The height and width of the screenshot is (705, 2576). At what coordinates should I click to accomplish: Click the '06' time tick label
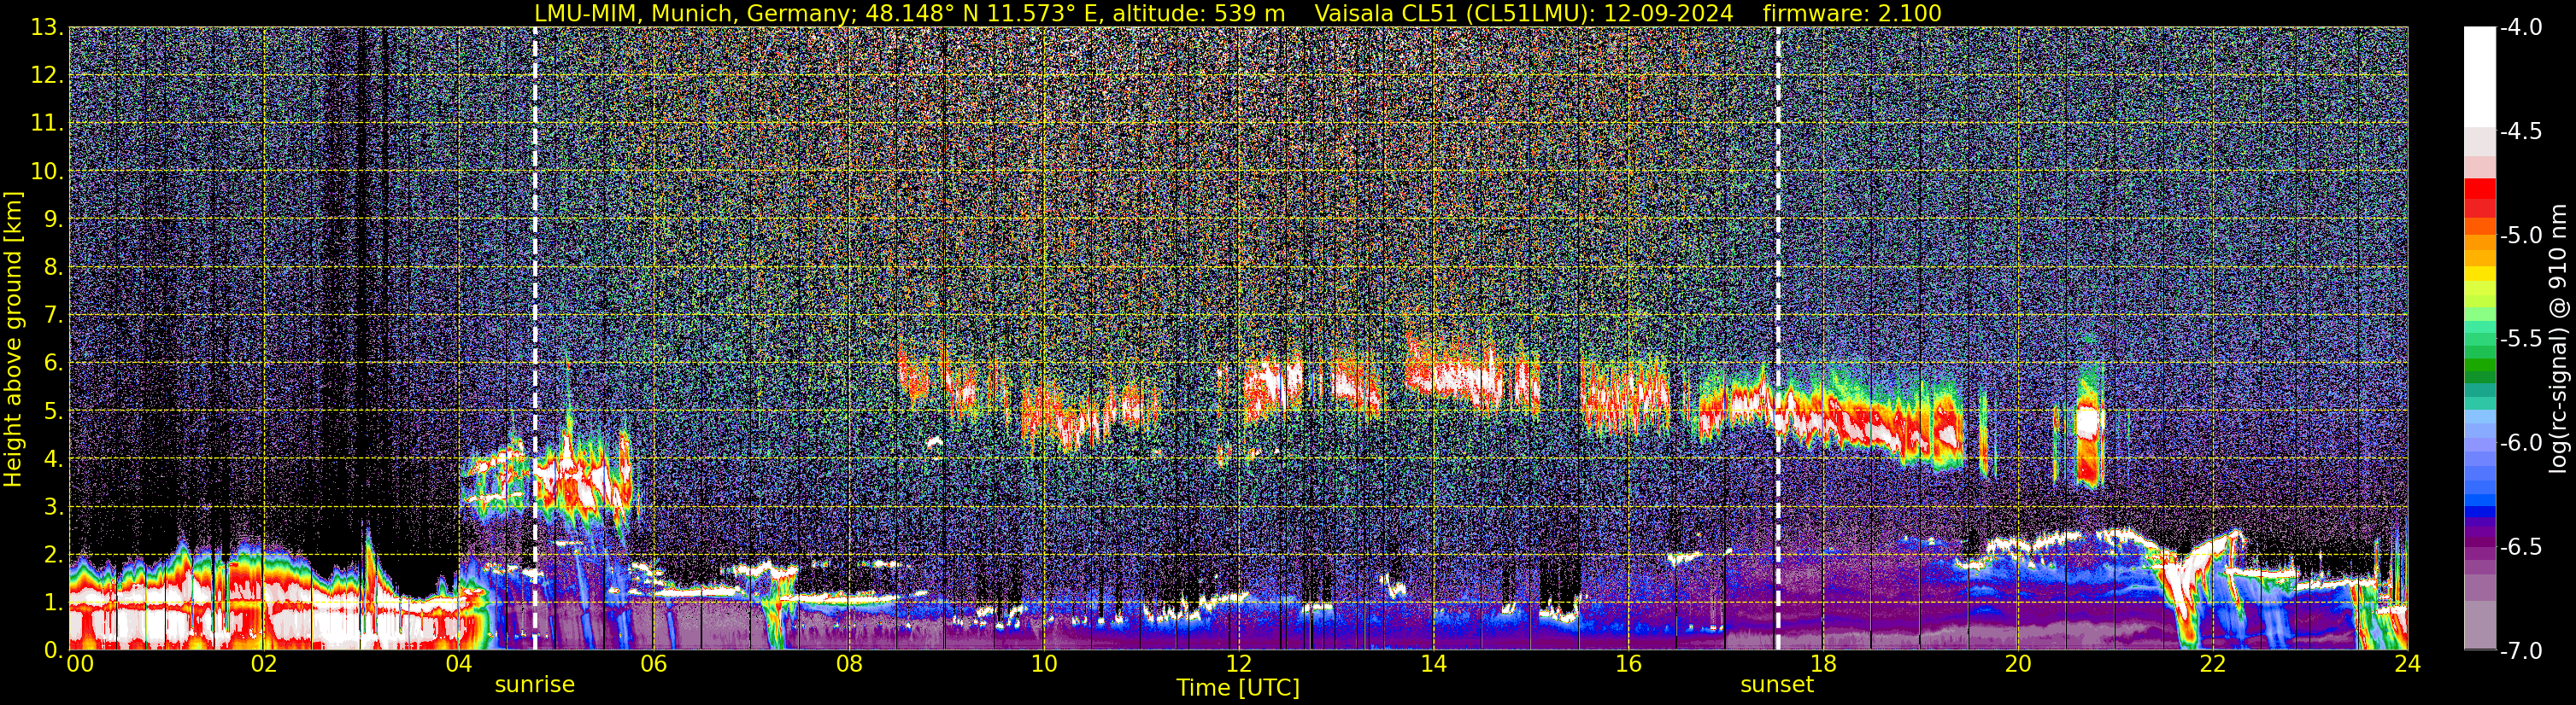(653, 664)
